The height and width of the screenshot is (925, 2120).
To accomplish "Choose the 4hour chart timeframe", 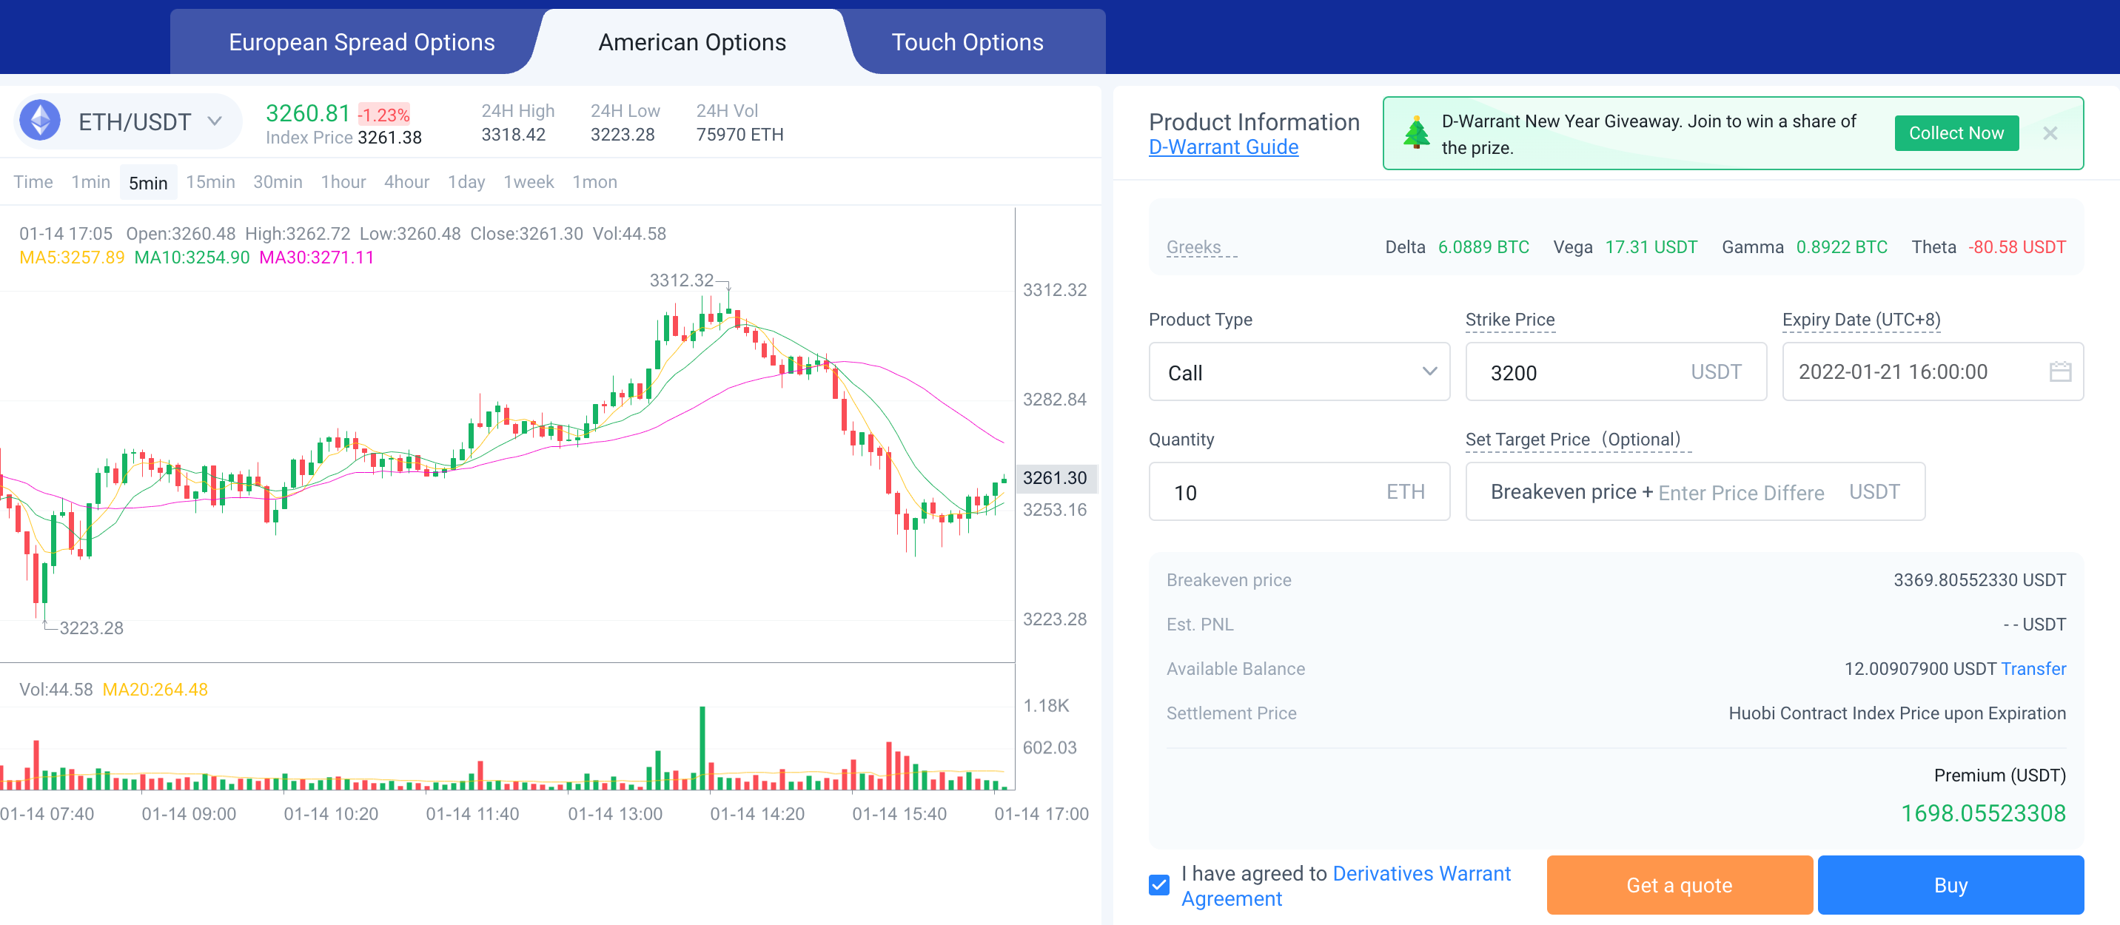I will [406, 182].
